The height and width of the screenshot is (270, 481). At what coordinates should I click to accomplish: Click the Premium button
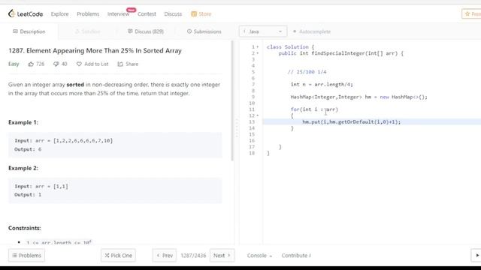[471, 14]
